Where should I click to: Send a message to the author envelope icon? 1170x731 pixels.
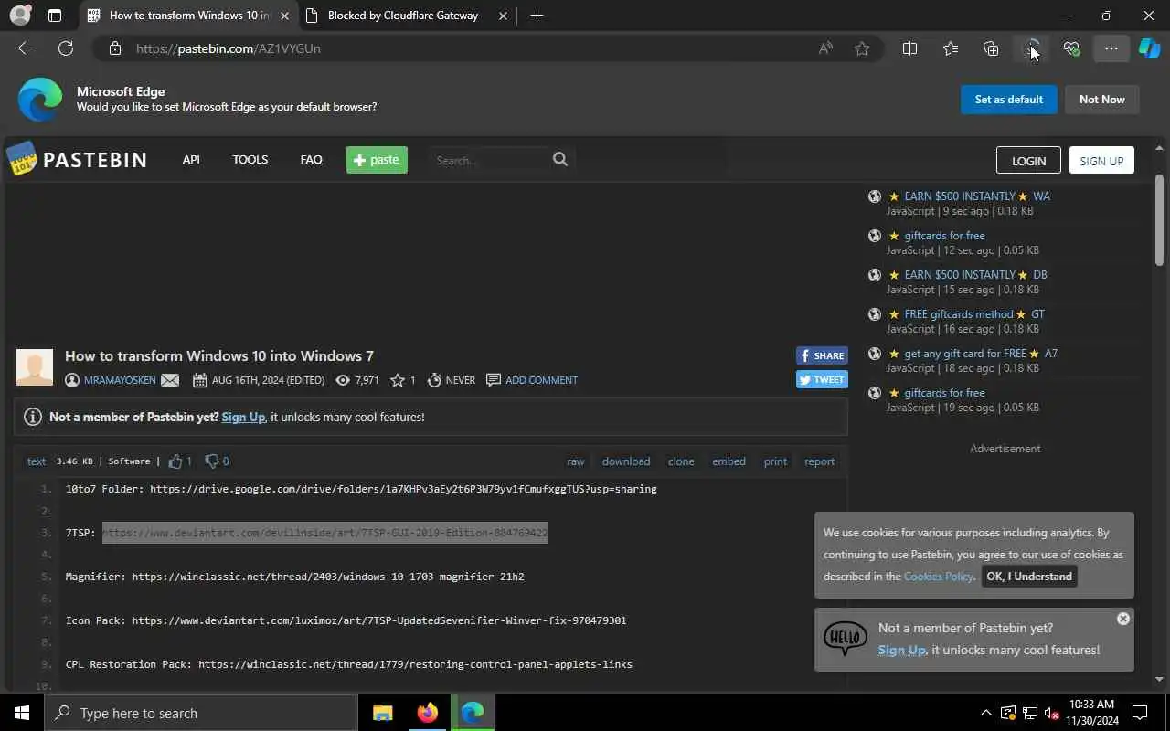click(x=170, y=380)
